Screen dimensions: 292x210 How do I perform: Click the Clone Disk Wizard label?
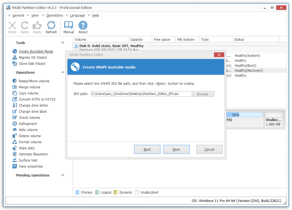click(32, 63)
